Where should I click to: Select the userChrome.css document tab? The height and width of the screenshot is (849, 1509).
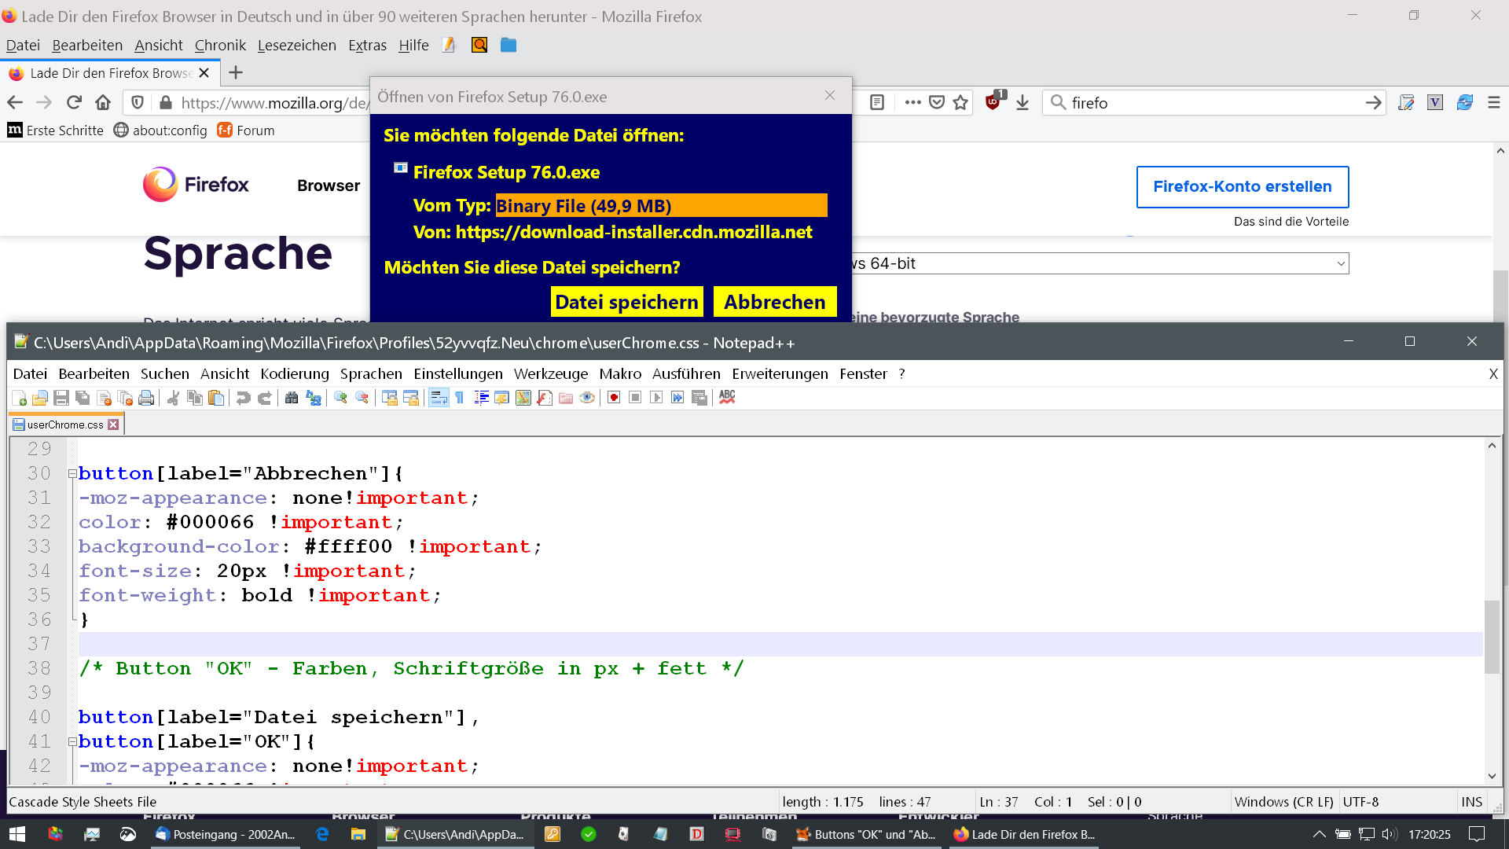(65, 424)
